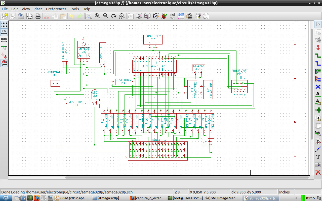Expand the View menu
Image resolution: width=322 pixels, height=201 pixels.
point(26,9)
